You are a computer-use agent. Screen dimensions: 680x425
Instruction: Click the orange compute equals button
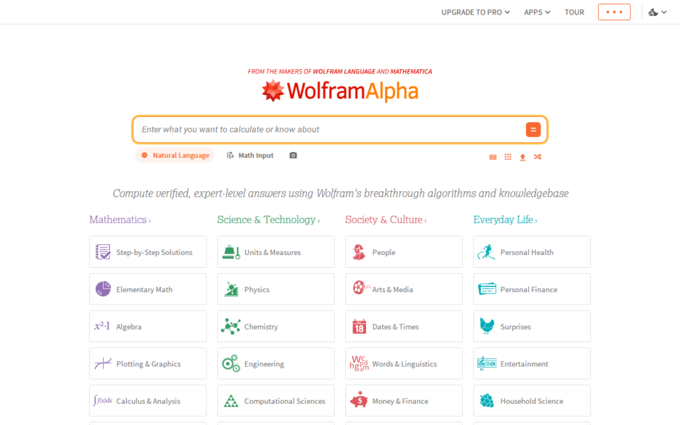533,129
